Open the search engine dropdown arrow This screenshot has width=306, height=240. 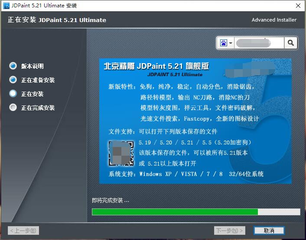tap(231, 43)
